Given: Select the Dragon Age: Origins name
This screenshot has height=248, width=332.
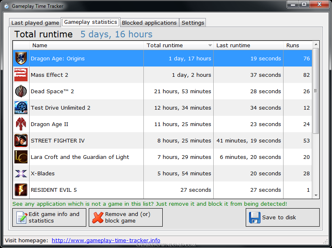Looking at the screenshot, I should [58, 58].
